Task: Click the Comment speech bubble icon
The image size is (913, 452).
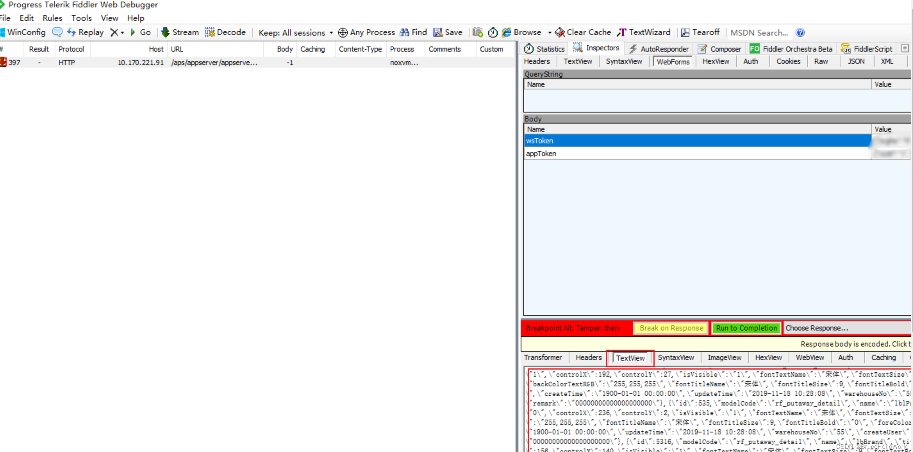Action: (x=57, y=32)
